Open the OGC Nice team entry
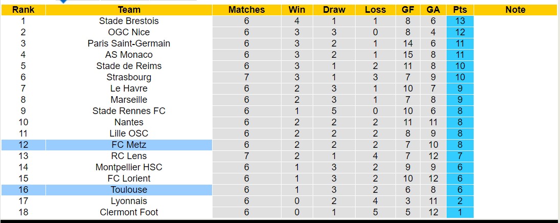 pos(129,32)
